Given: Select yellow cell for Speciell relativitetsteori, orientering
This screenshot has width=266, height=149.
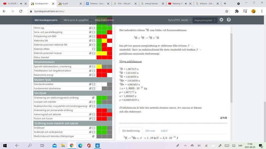Looking at the screenshot, I should [99, 67].
